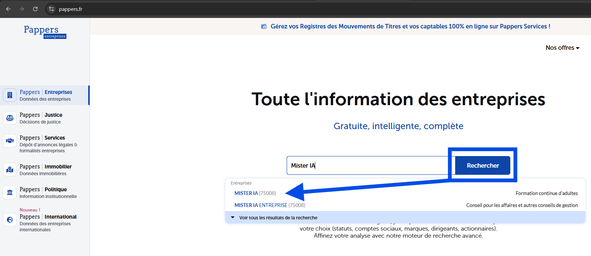Click the browser forward arrow
Viewport: 591px width, 256px height.
(22, 9)
